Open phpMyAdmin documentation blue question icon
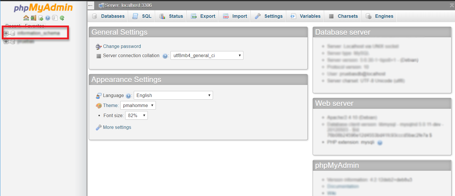 click(x=48, y=18)
